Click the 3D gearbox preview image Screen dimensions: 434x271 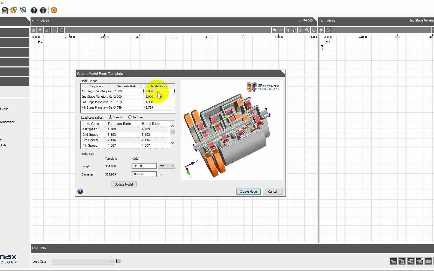[x=232, y=130]
